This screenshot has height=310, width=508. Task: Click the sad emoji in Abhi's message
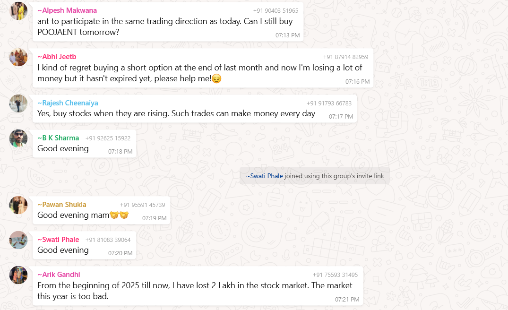(216, 79)
